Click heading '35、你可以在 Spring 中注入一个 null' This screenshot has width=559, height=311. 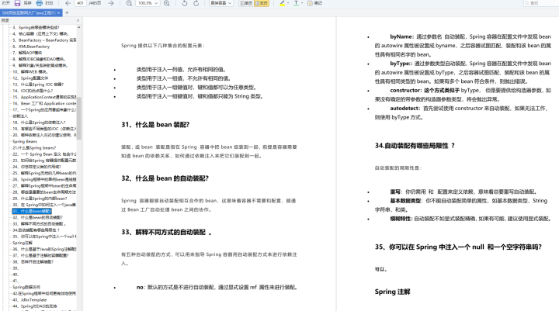coord(458,247)
